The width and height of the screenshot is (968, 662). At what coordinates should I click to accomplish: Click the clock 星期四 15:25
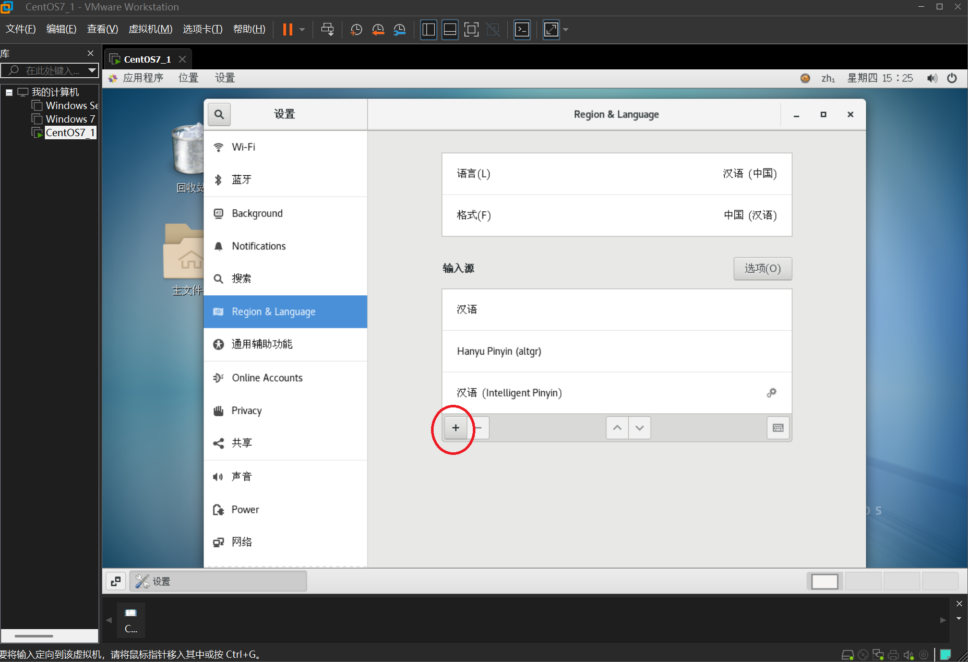tap(880, 78)
